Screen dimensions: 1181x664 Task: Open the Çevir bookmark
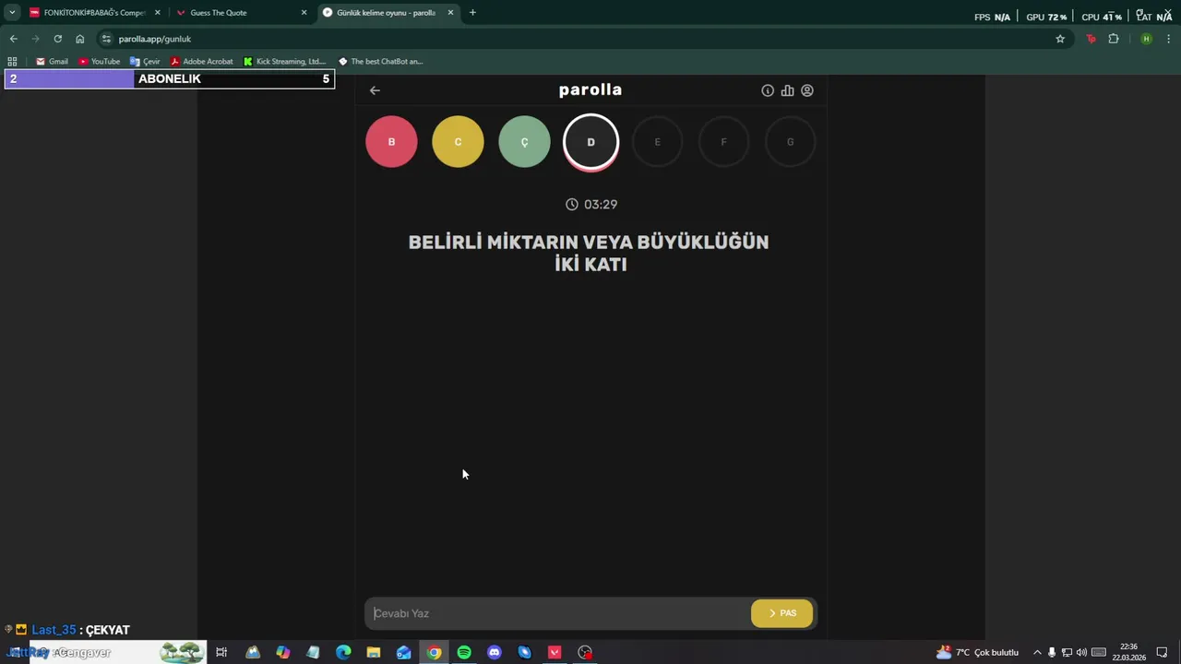[145, 62]
